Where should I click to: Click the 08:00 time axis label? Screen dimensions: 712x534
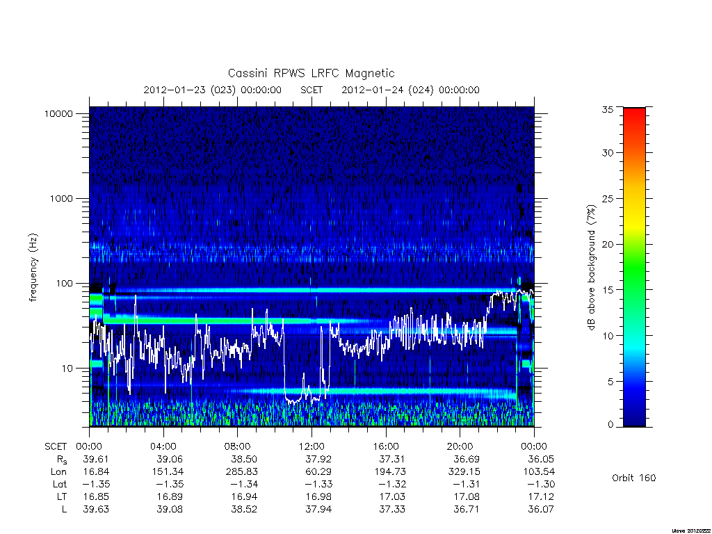point(238,446)
